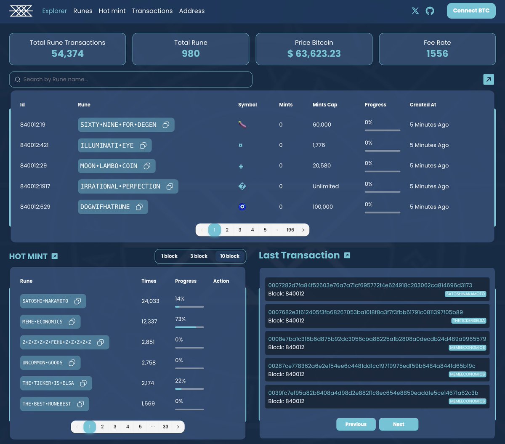
Task: Click the Total Rune 980 card
Action: (191, 49)
